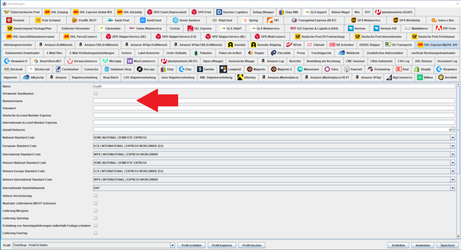The image size is (461, 250).
Task: Select the GEL Express tab icon
Action: [x=190, y=28]
